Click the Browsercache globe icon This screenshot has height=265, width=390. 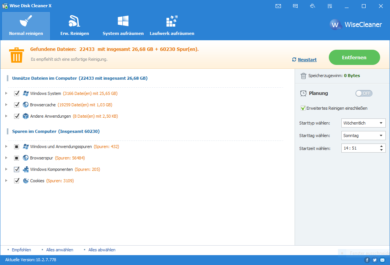(x=26, y=105)
